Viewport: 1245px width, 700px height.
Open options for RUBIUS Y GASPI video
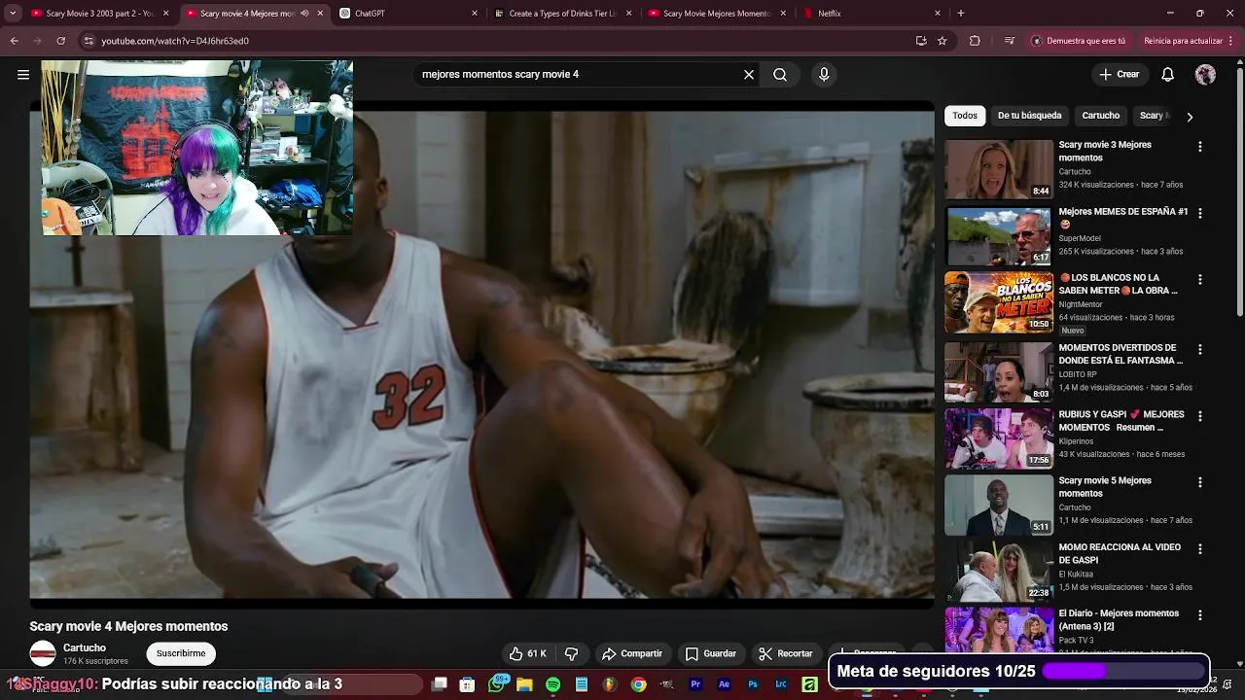tap(1199, 415)
